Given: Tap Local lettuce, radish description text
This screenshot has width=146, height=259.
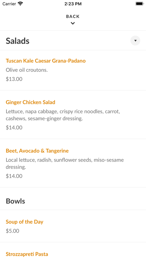Looking at the screenshot, I should click(x=65, y=163).
